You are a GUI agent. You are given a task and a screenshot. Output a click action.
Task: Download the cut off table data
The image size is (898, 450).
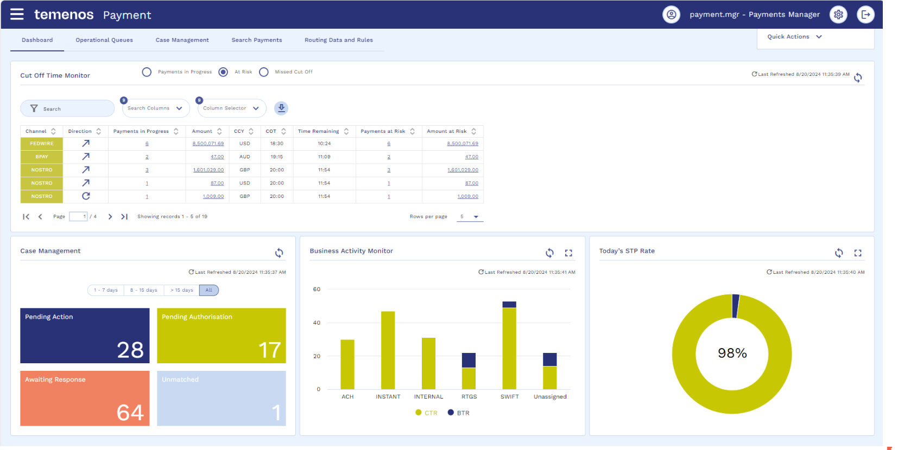(281, 108)
